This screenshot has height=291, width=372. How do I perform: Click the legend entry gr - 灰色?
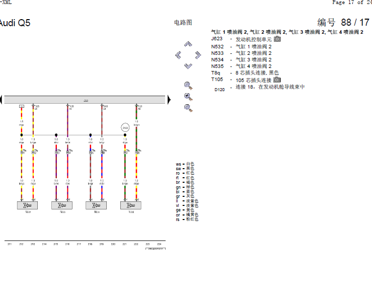(x=185, y=196)
